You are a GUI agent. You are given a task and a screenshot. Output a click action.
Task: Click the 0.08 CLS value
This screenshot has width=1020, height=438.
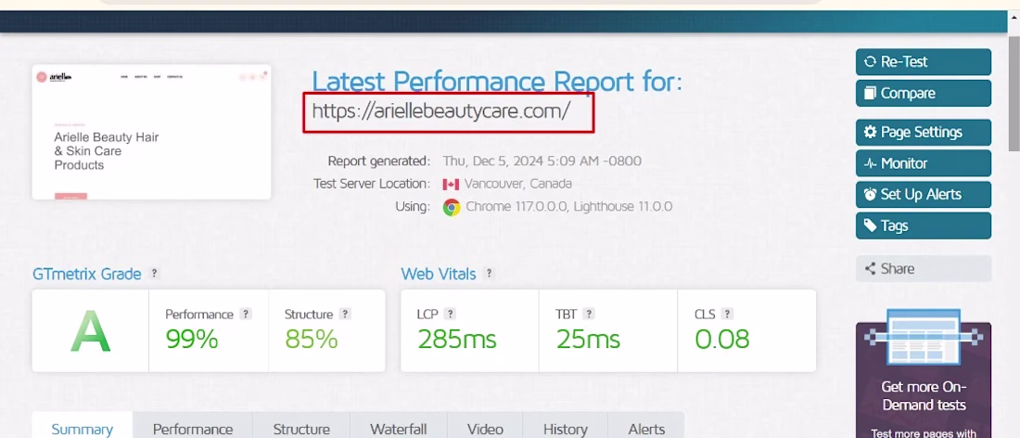click(x=722, y=339)
